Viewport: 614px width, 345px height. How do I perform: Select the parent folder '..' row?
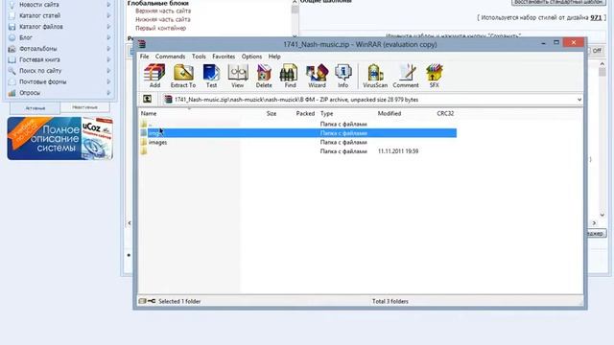click(298, 124)
